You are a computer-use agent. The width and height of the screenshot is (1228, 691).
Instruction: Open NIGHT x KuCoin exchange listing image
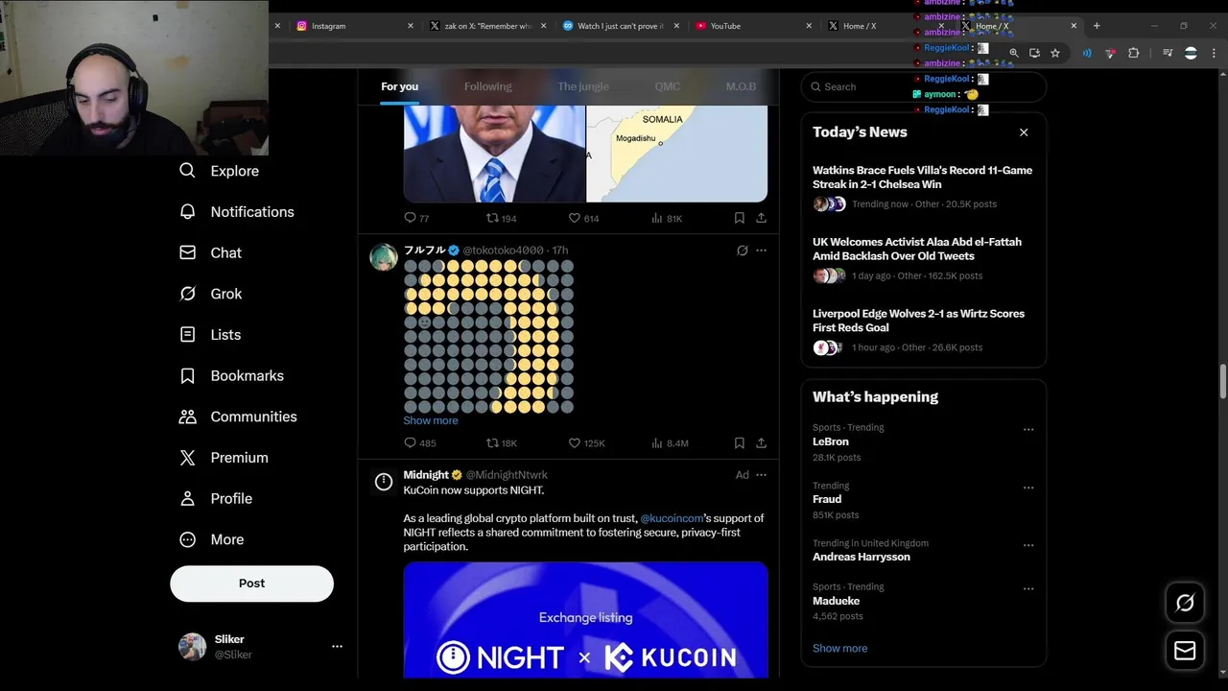[x=585, y=620]
